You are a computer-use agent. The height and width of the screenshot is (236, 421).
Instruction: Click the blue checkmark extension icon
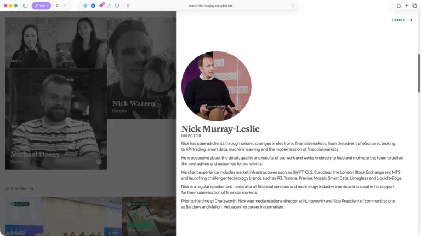[93, 5]
